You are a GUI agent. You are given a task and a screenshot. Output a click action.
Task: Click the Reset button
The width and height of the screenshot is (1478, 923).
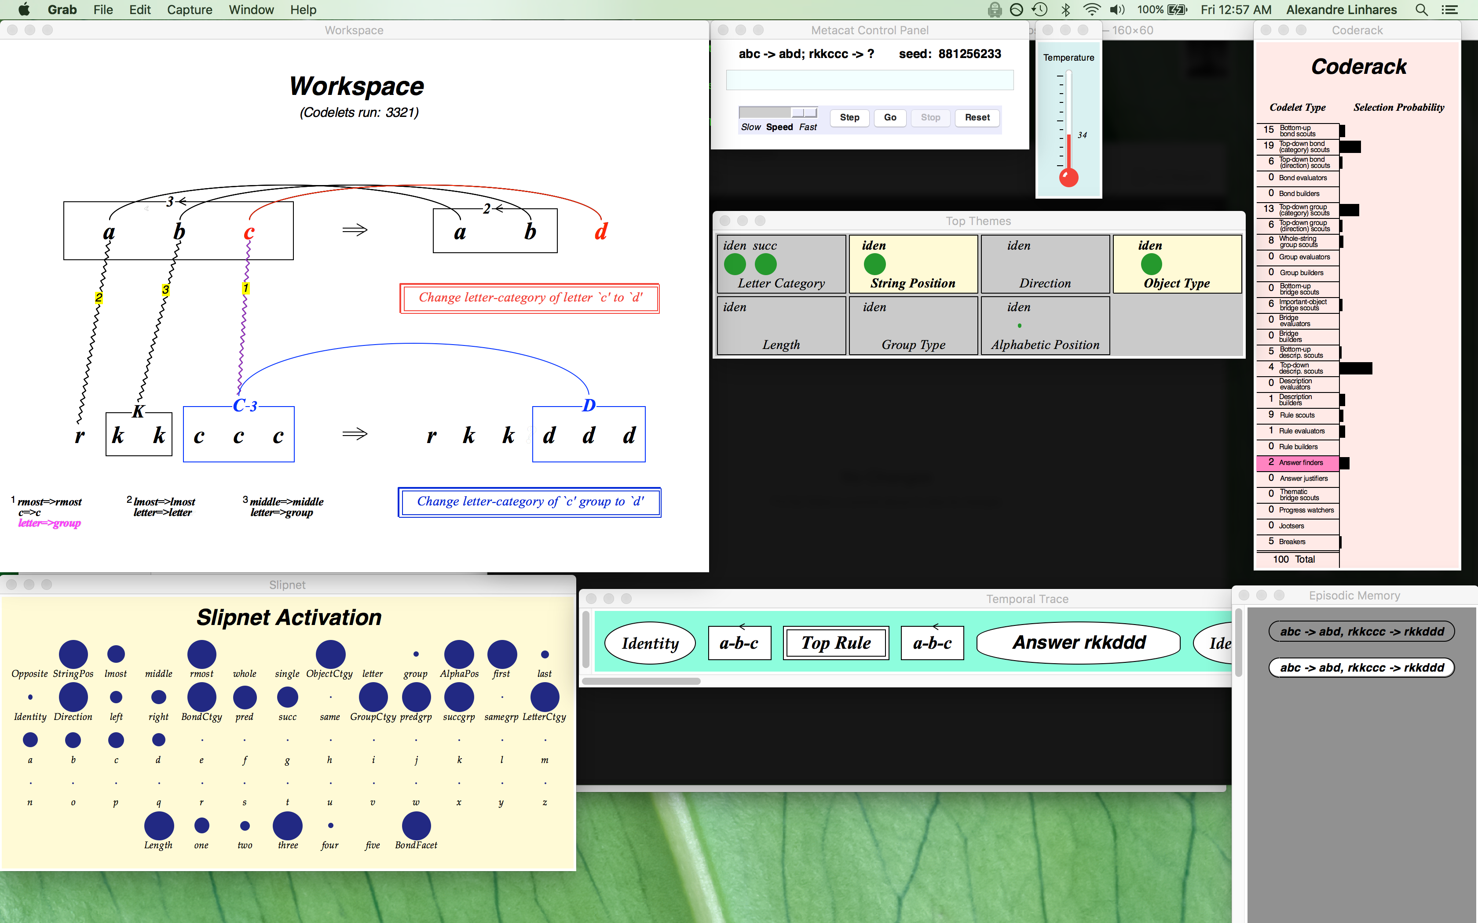(x=977, y=117)
